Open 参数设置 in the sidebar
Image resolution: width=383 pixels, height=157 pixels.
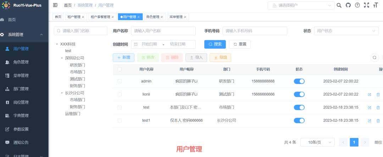[24, 129]
